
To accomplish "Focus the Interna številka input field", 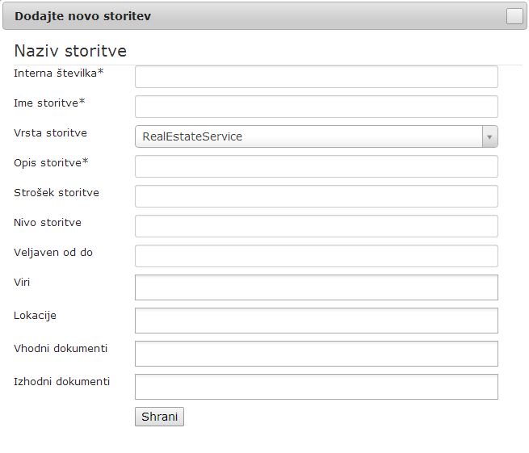I will [x=316, y=77].
